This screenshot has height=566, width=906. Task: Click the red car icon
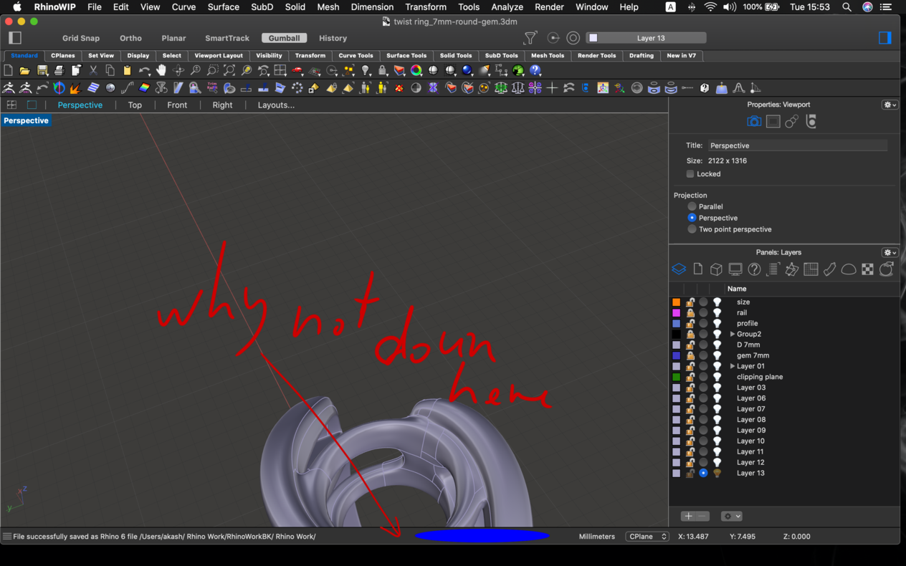[x=297, y=70]
